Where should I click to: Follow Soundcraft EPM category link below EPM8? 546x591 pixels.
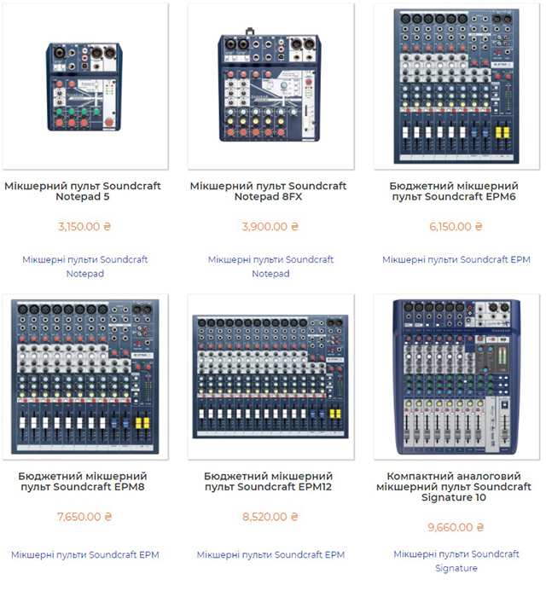tap(85, 554)
